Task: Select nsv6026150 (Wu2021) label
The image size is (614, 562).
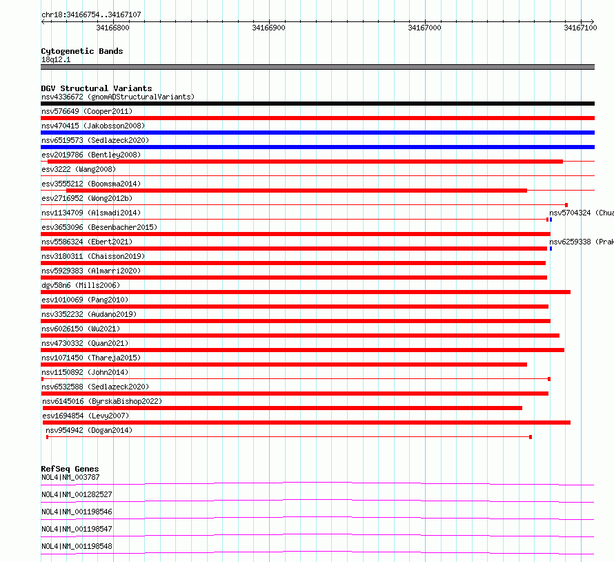Action: pos(81,329)
